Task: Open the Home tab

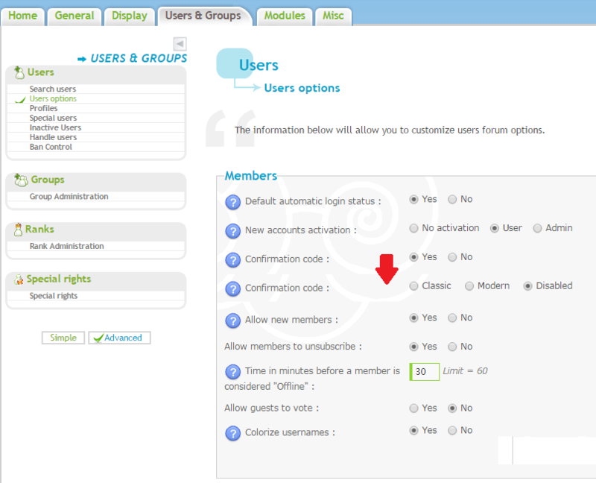Action: 23,16
